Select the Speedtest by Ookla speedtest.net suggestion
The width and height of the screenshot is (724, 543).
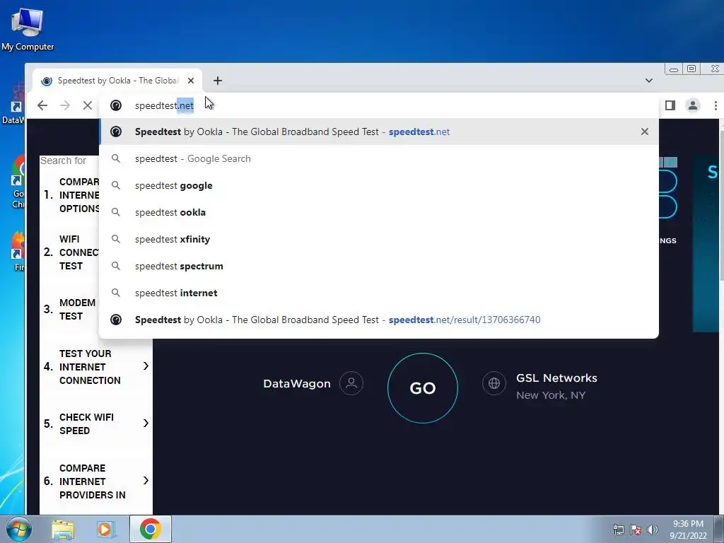[x=379, y=132]
